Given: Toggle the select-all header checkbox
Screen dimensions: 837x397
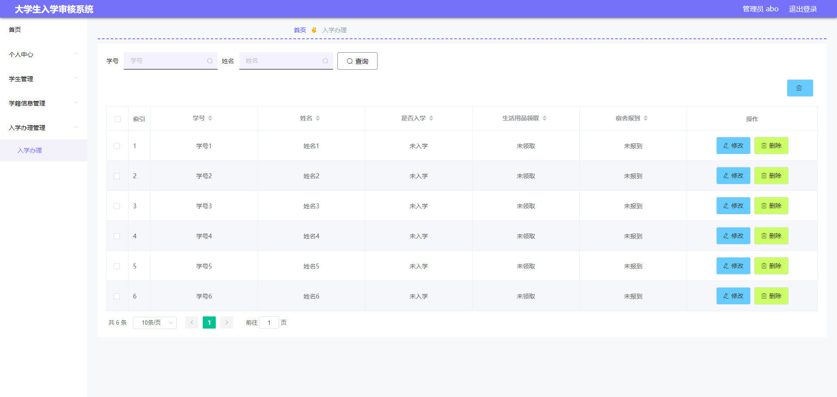Looking at the screenshot, I should coord(117,119).
